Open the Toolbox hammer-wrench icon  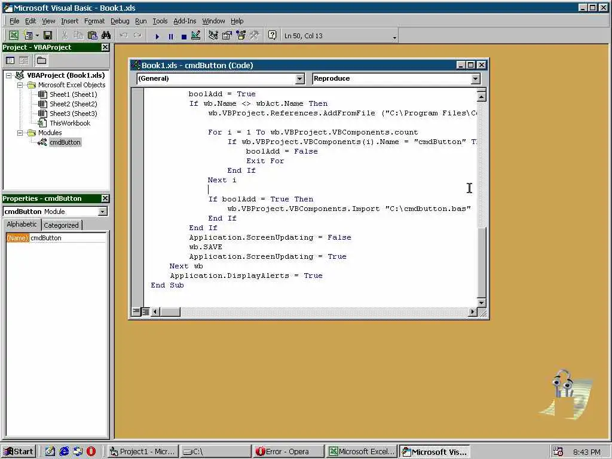coord(255,35)
